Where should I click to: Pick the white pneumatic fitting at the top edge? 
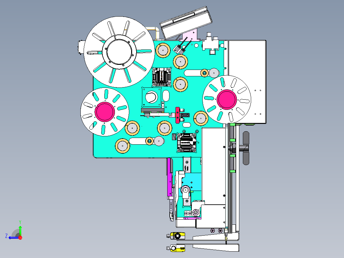[x=210, y=43]
